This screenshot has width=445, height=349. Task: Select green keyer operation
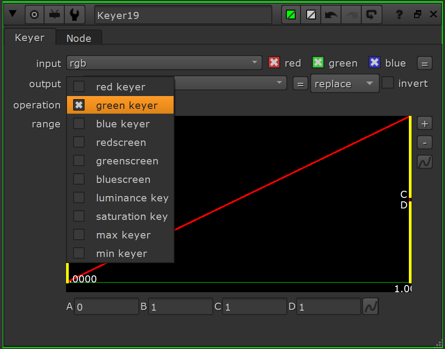pyautogui.click(x=120, y=105)
